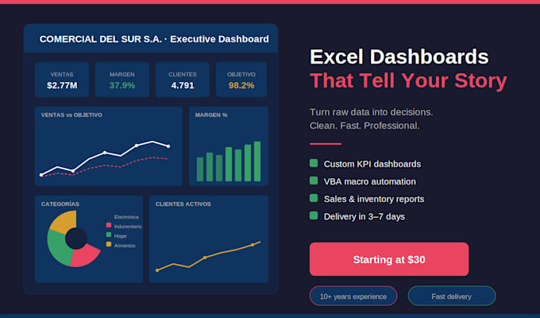Click the Executive Dashboard title header
Screen dimensions: 540x318
click(154, 39)
